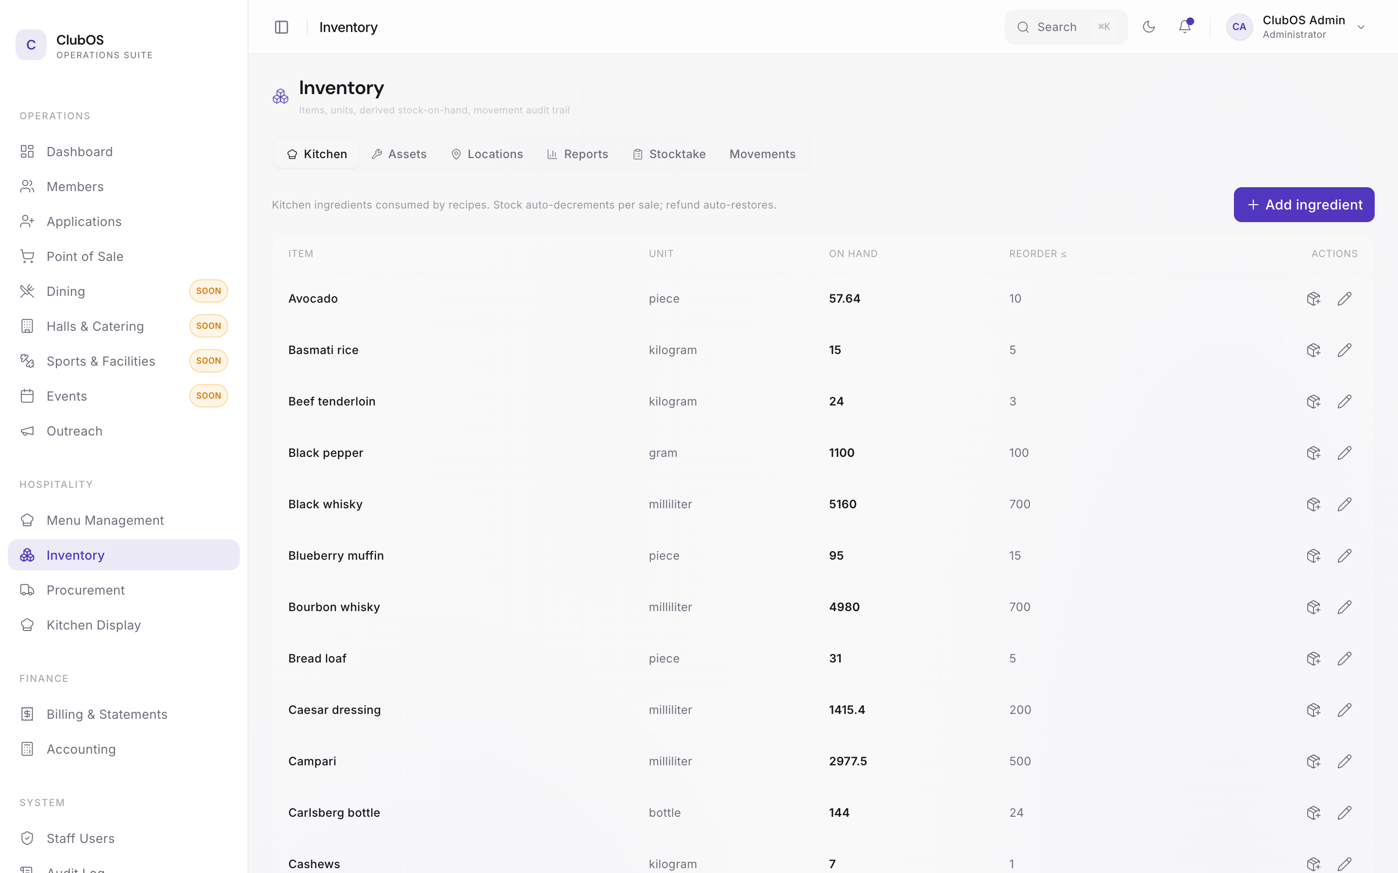Open Sports & Facilities
Screen dimensions: 1398x873
(124, 361)
